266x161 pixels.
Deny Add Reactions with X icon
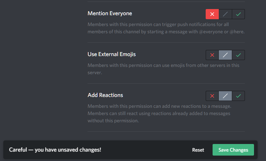click(x=212, y=96)
